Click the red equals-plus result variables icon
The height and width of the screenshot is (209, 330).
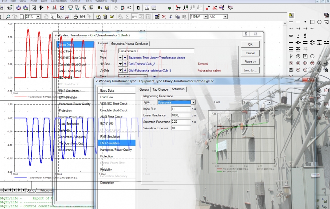tap(208, 8)
